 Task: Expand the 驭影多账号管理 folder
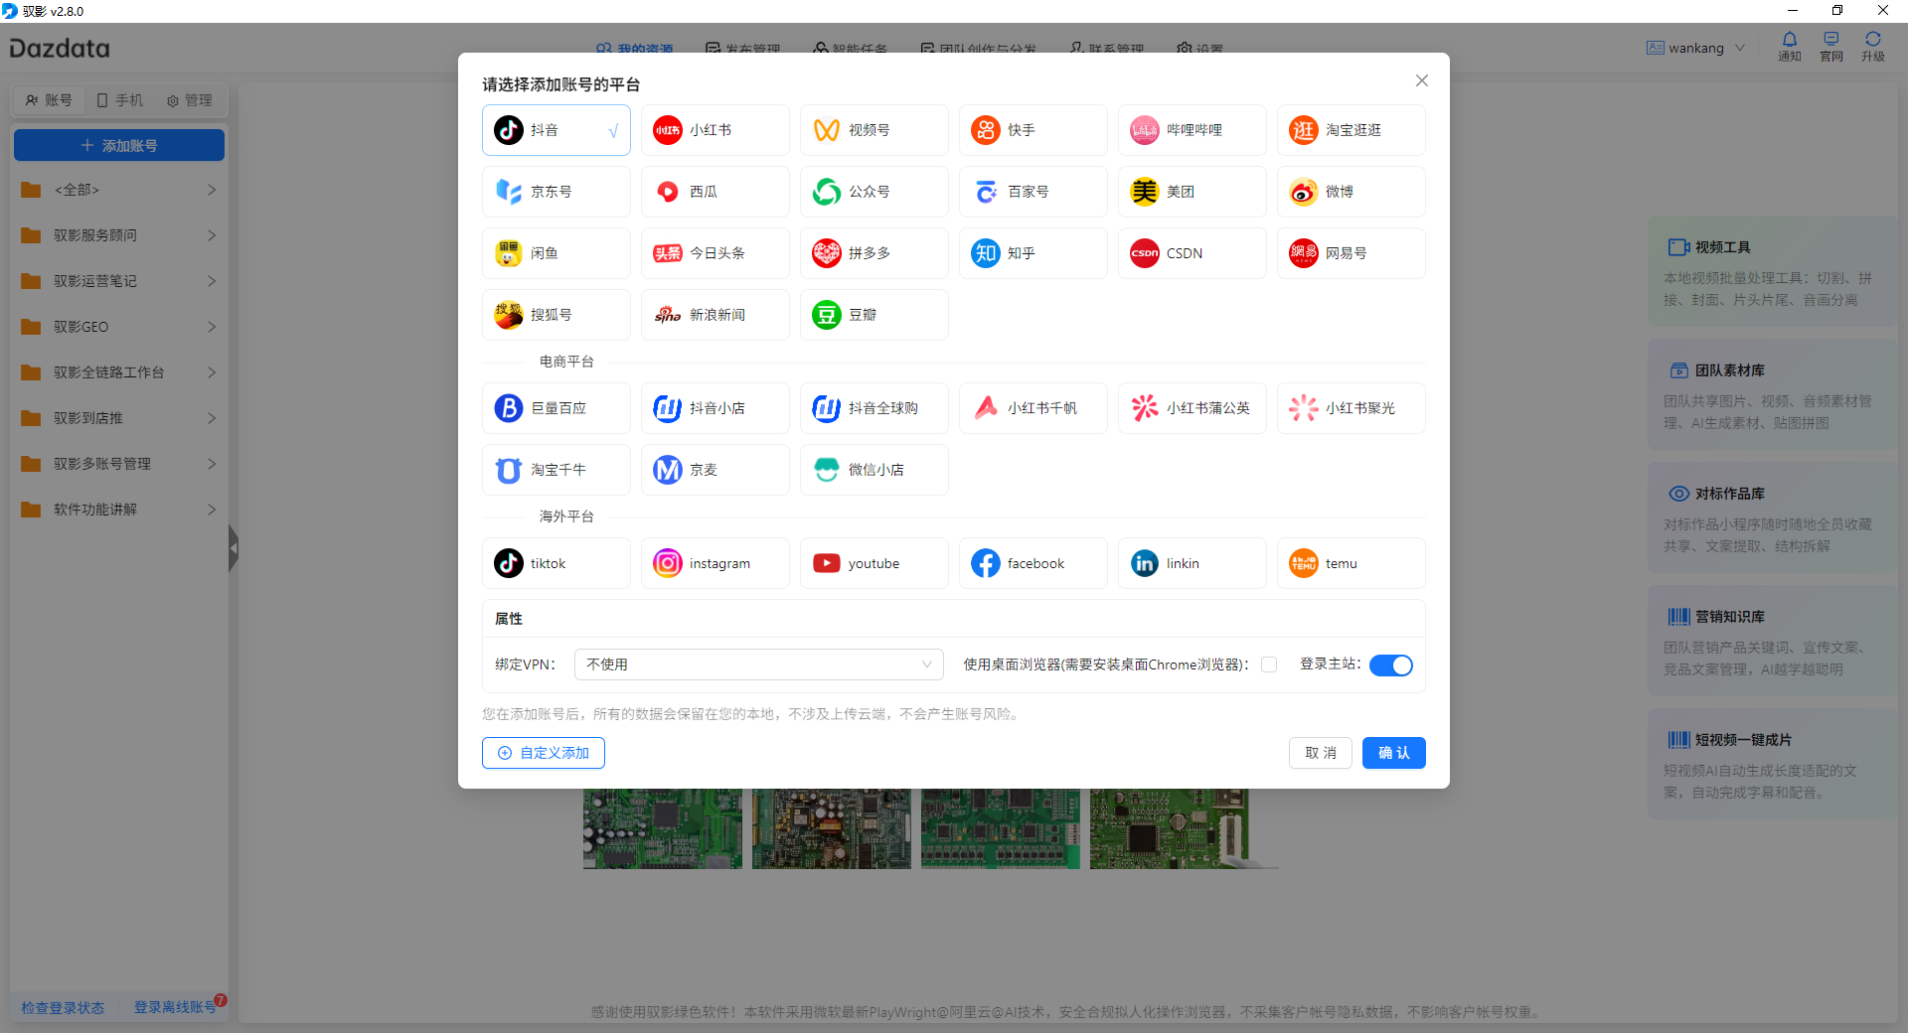(x=119, y=464)
